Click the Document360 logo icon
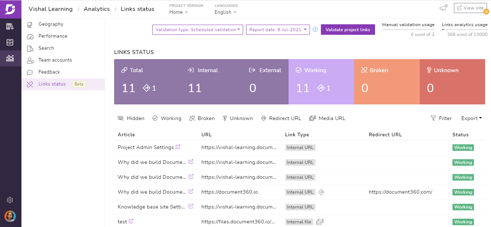 tap(10, 9)
